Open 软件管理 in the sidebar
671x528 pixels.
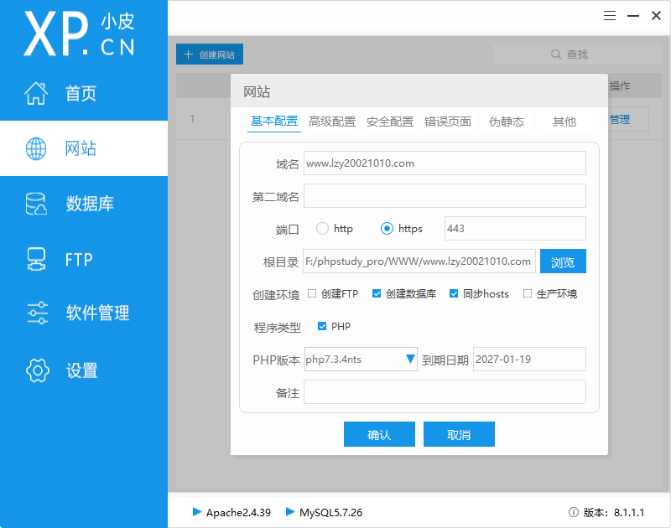coord(84,313)
